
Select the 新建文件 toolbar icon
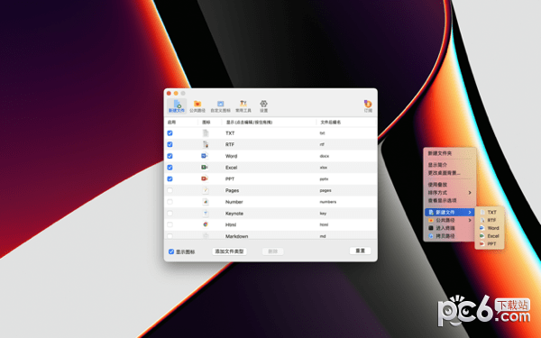click(x=177, y=105)
